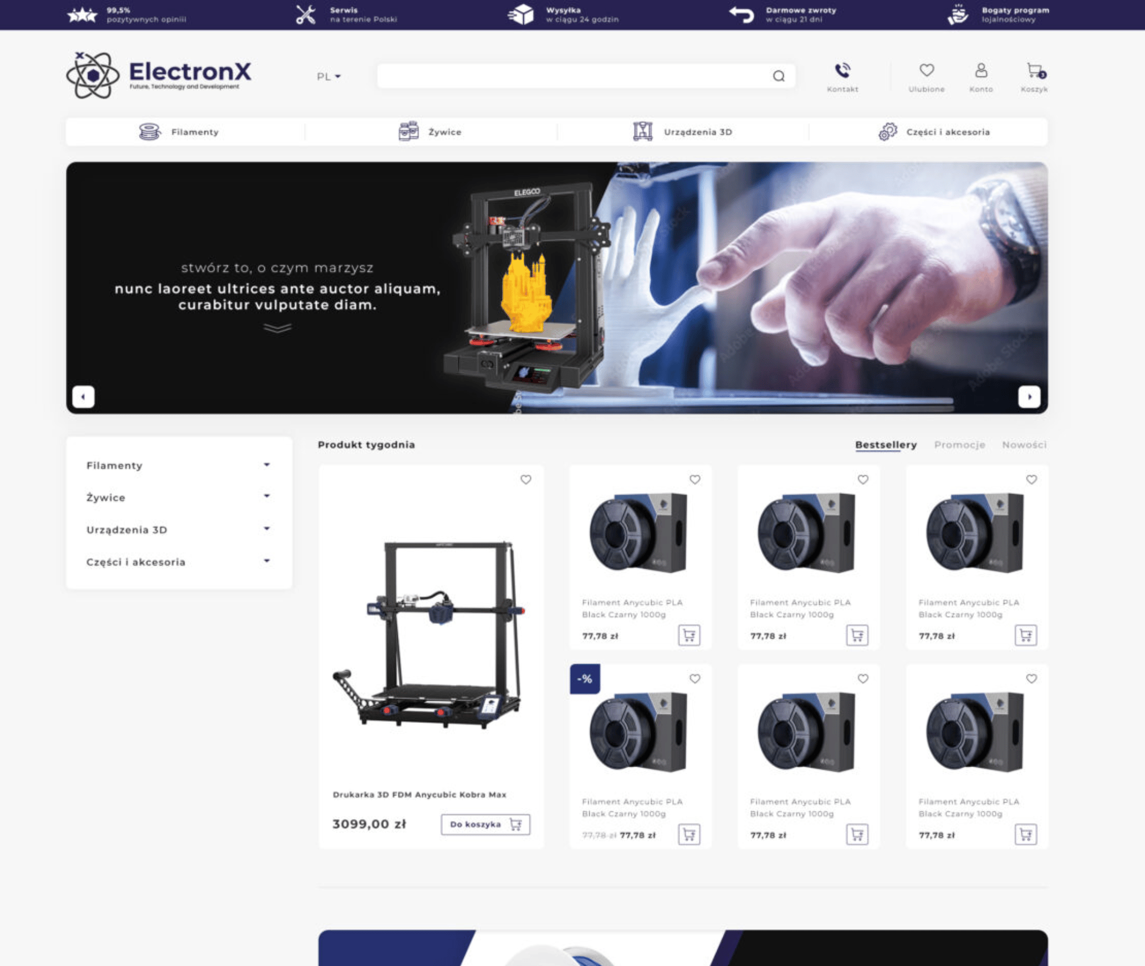1145x966 pixels.
Task: Toggle favorite heart on top-right filament card
Action: 1031,480
